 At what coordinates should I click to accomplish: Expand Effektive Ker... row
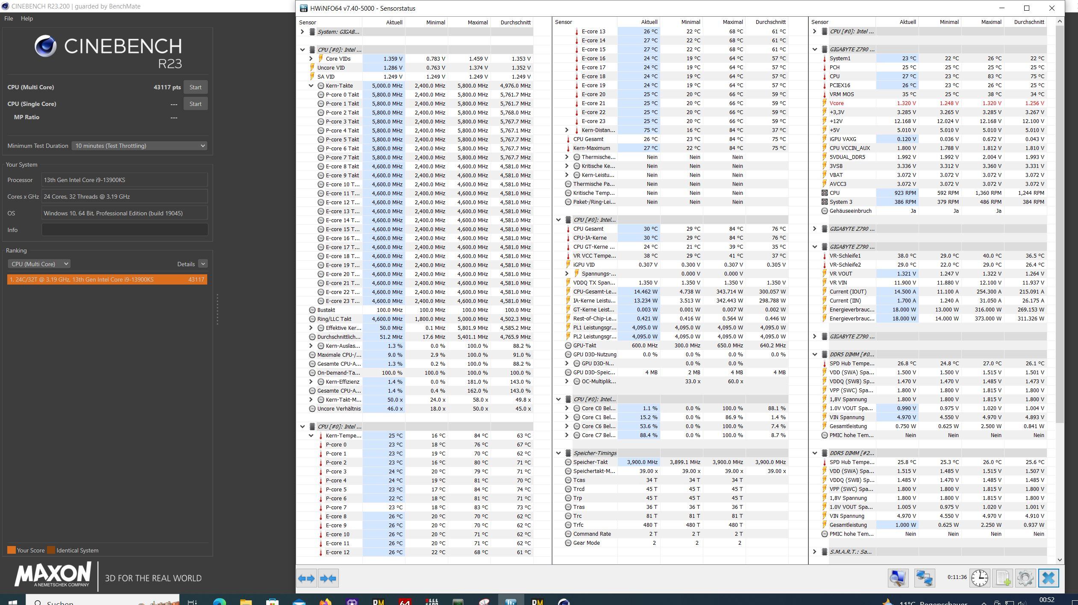coord(311,328)
